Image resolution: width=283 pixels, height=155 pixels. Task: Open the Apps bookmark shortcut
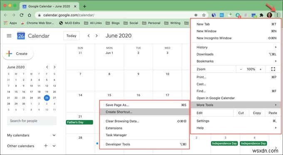tap(10, 23)
